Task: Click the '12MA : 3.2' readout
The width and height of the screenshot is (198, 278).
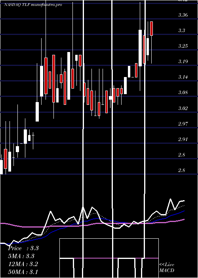Action: click(x=23, y=264)
